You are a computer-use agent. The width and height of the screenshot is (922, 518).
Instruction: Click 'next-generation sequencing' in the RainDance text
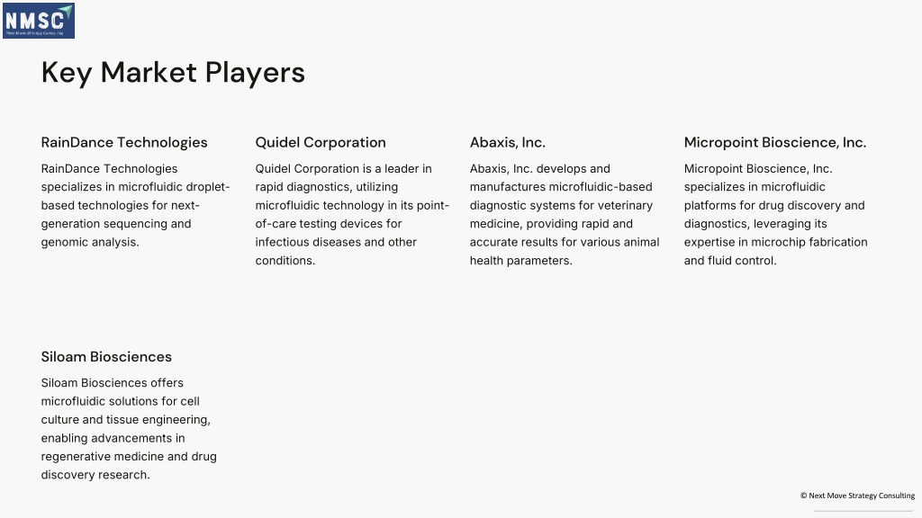pyautogui.click(x=121, y=214)
